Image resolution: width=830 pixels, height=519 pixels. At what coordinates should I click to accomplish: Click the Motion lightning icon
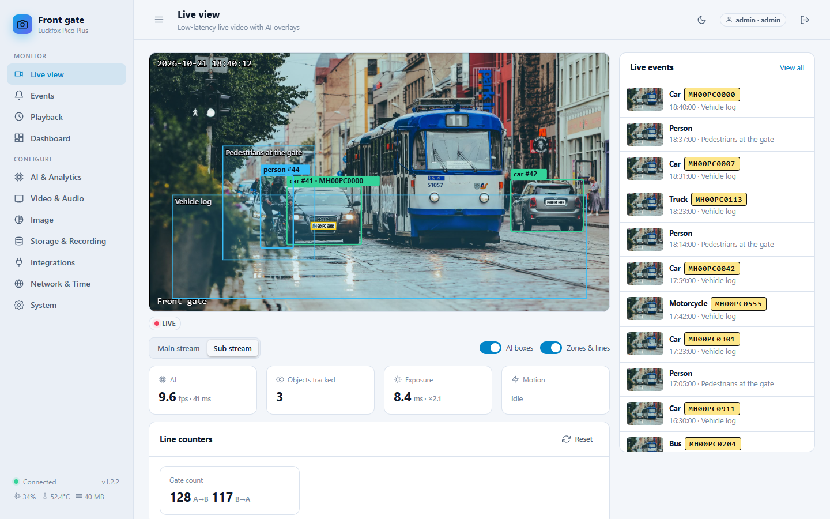point(515,379)
